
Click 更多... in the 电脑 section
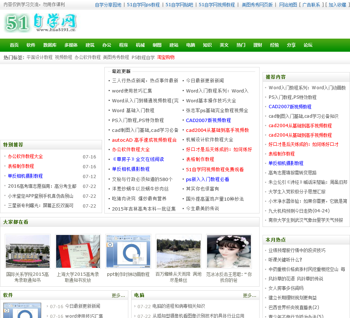[249, 295]
